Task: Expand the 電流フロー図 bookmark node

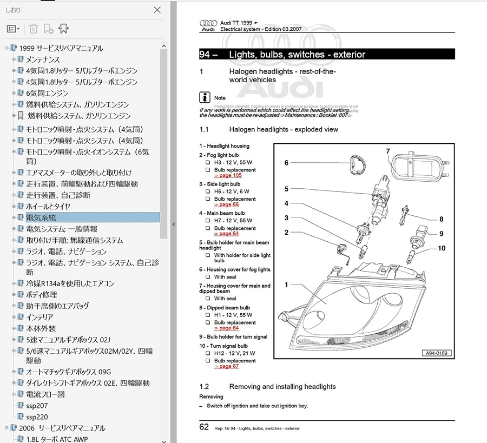Action: pos(14,394)
